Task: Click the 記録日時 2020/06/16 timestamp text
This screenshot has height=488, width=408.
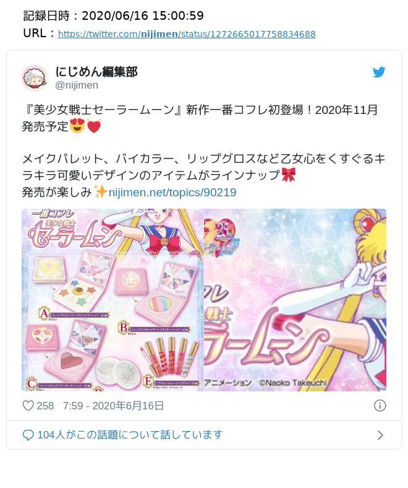Action: [x=113, y=15]
